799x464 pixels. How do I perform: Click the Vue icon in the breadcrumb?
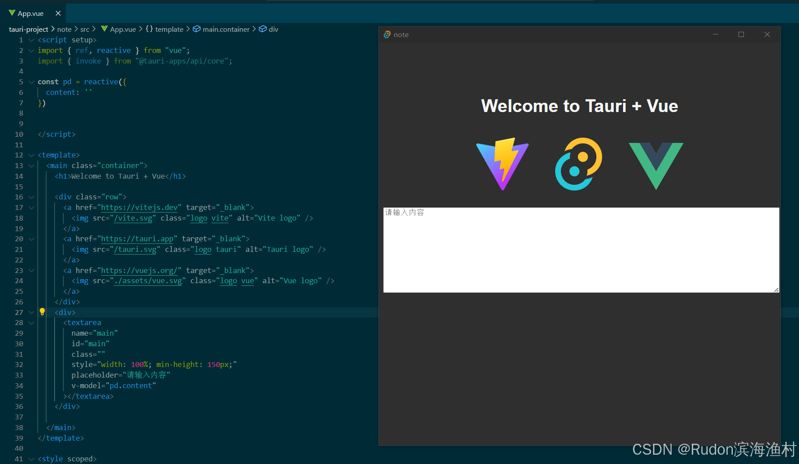click(105, 29)
